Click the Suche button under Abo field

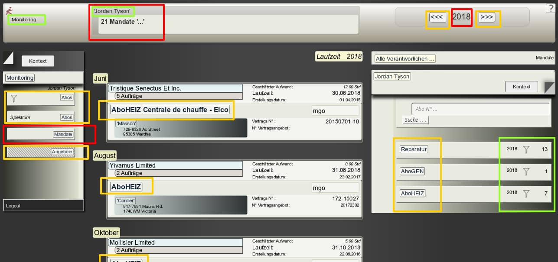tap(415, 120)
